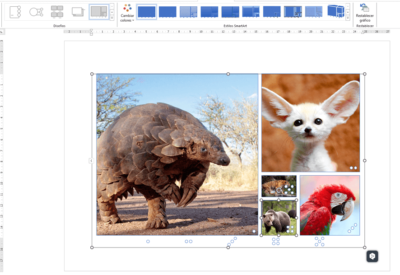
Task: Apply the first flat SmartArt style
Action: [147, 12]
